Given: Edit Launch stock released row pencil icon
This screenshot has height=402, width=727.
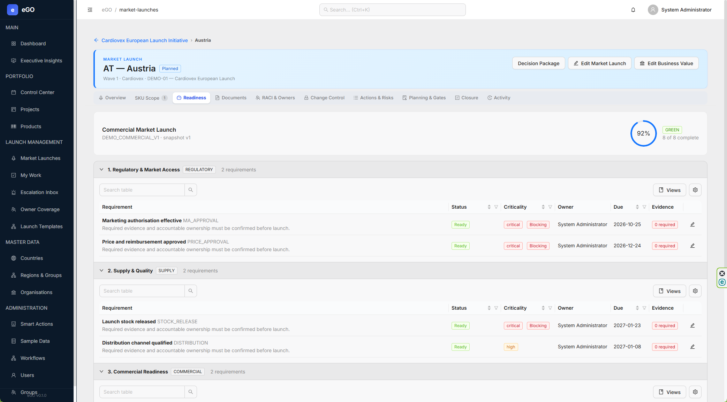Looking at the screenshot, I should tap(692, 326).
